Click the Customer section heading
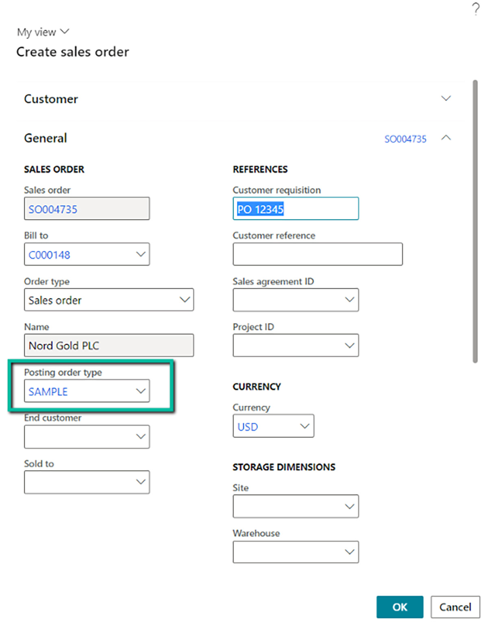Screen dimensions: 488x626 point(51,99)
